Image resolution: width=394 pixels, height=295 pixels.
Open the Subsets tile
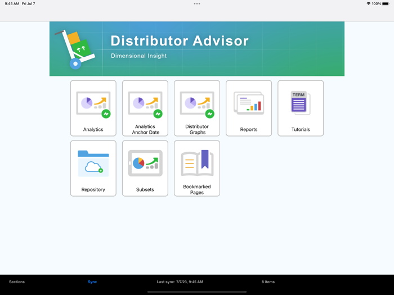[145, 169]
